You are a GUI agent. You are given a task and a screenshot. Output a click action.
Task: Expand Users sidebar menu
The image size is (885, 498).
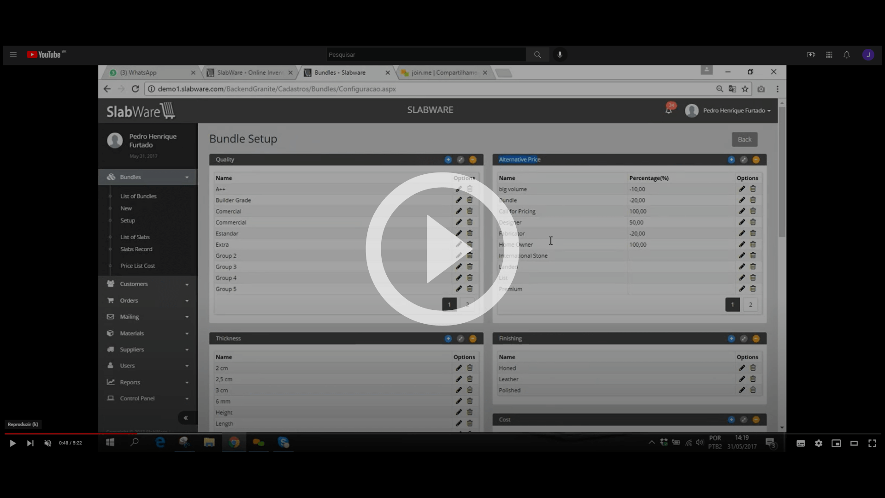[x=147, y=366]
